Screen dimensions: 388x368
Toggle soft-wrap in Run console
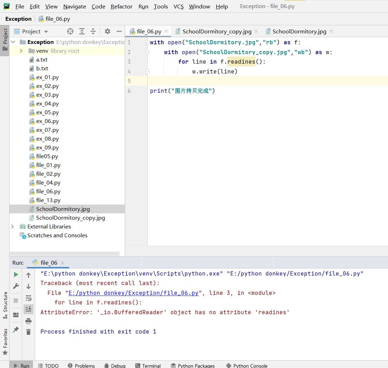[x=28, y=298]
